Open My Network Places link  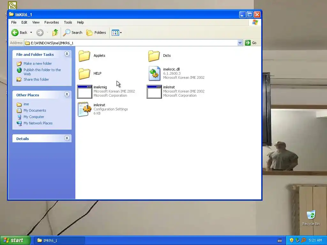38,123
